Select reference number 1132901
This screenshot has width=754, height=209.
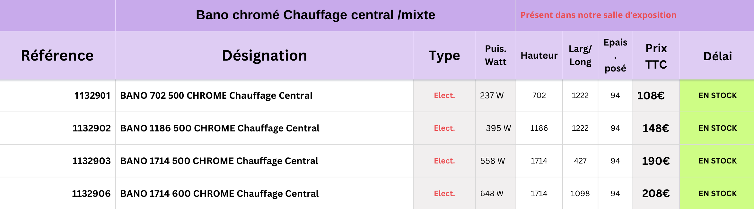[x=92, y=96]
